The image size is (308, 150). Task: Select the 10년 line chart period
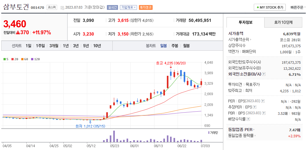(x=97, y=46)
